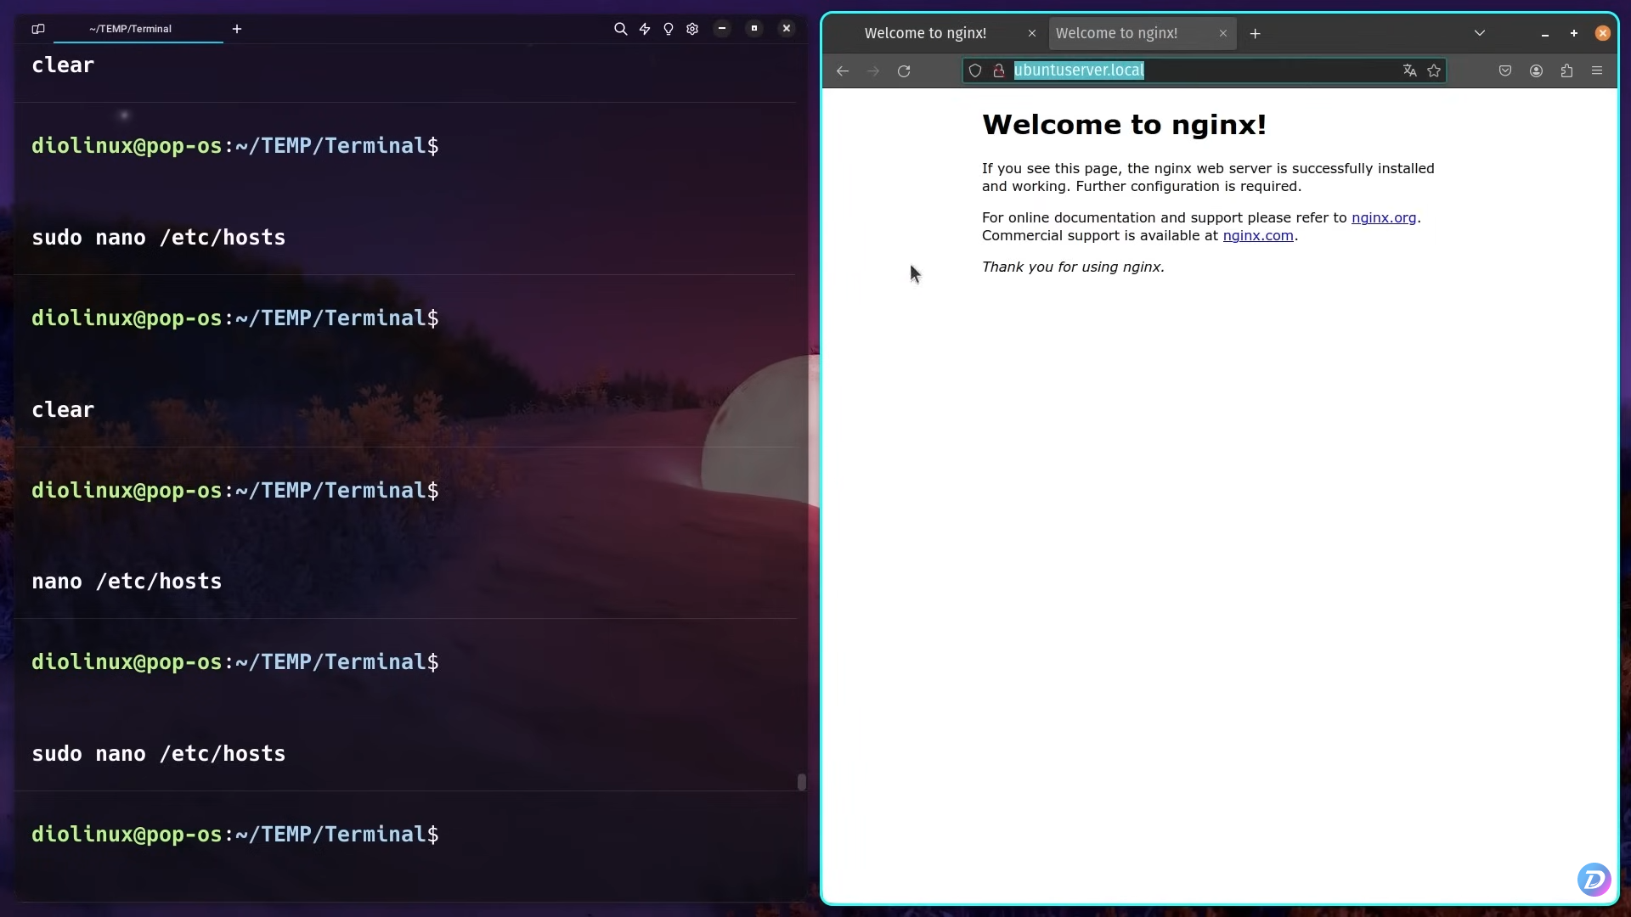Open the Firefox account icon

1536,70
